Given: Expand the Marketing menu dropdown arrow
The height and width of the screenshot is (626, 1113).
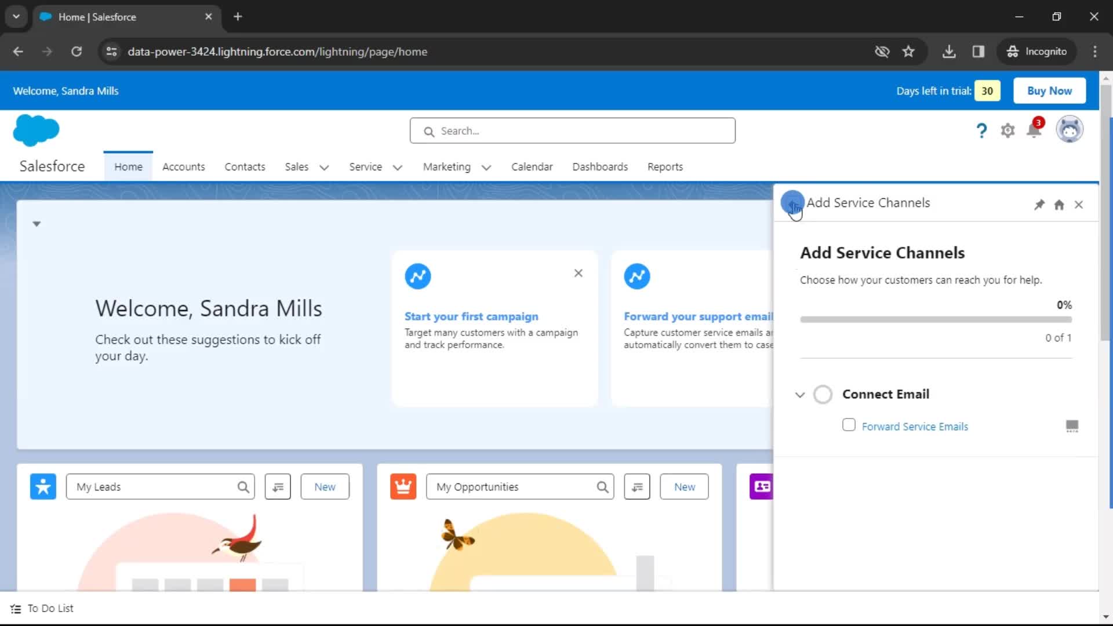Looking at the screenshot, I should tap(486, 168).
